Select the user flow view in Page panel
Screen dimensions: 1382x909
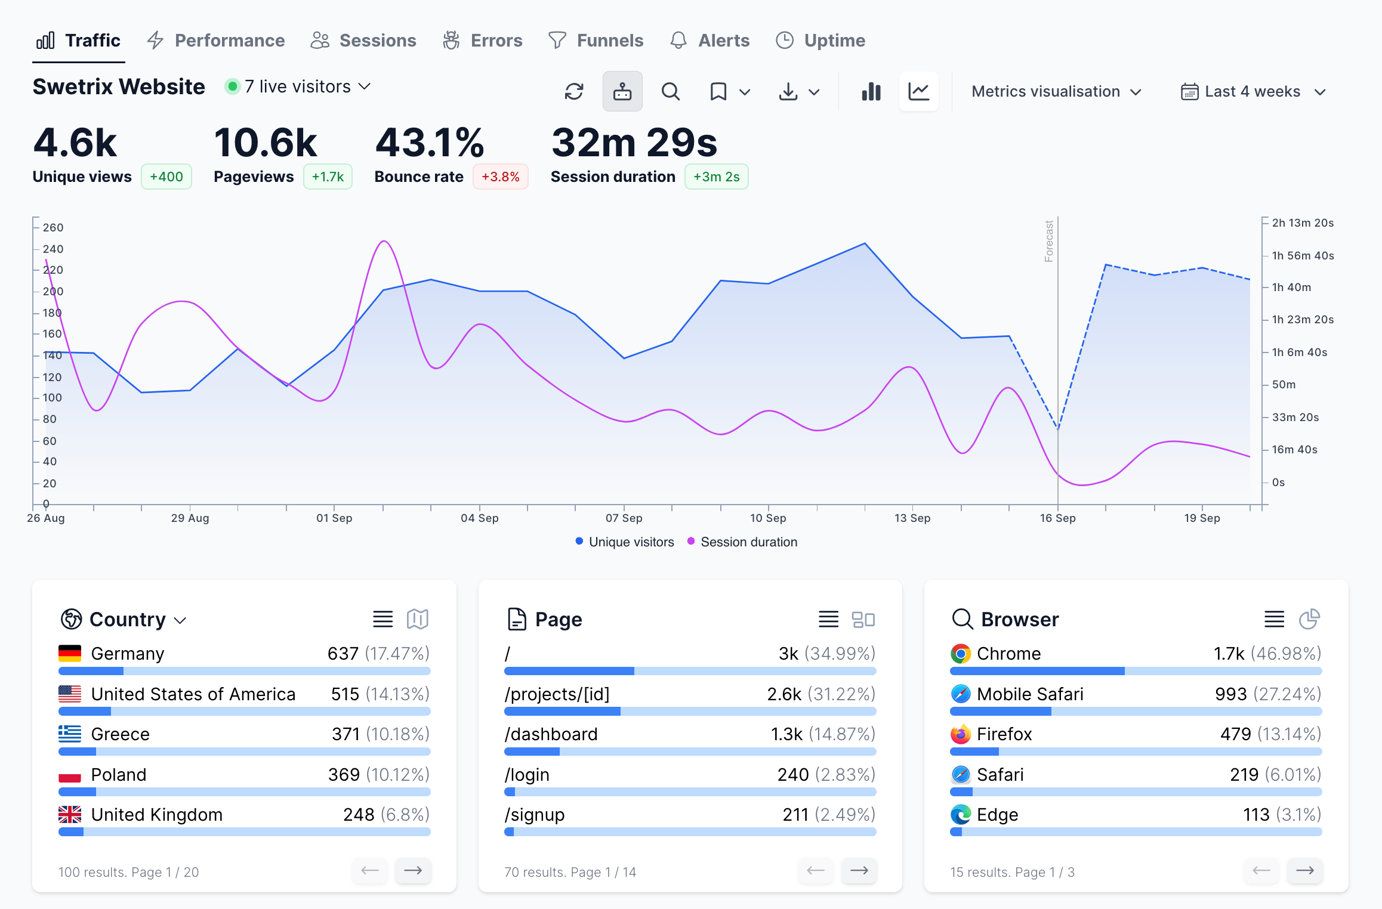[863, 620]
